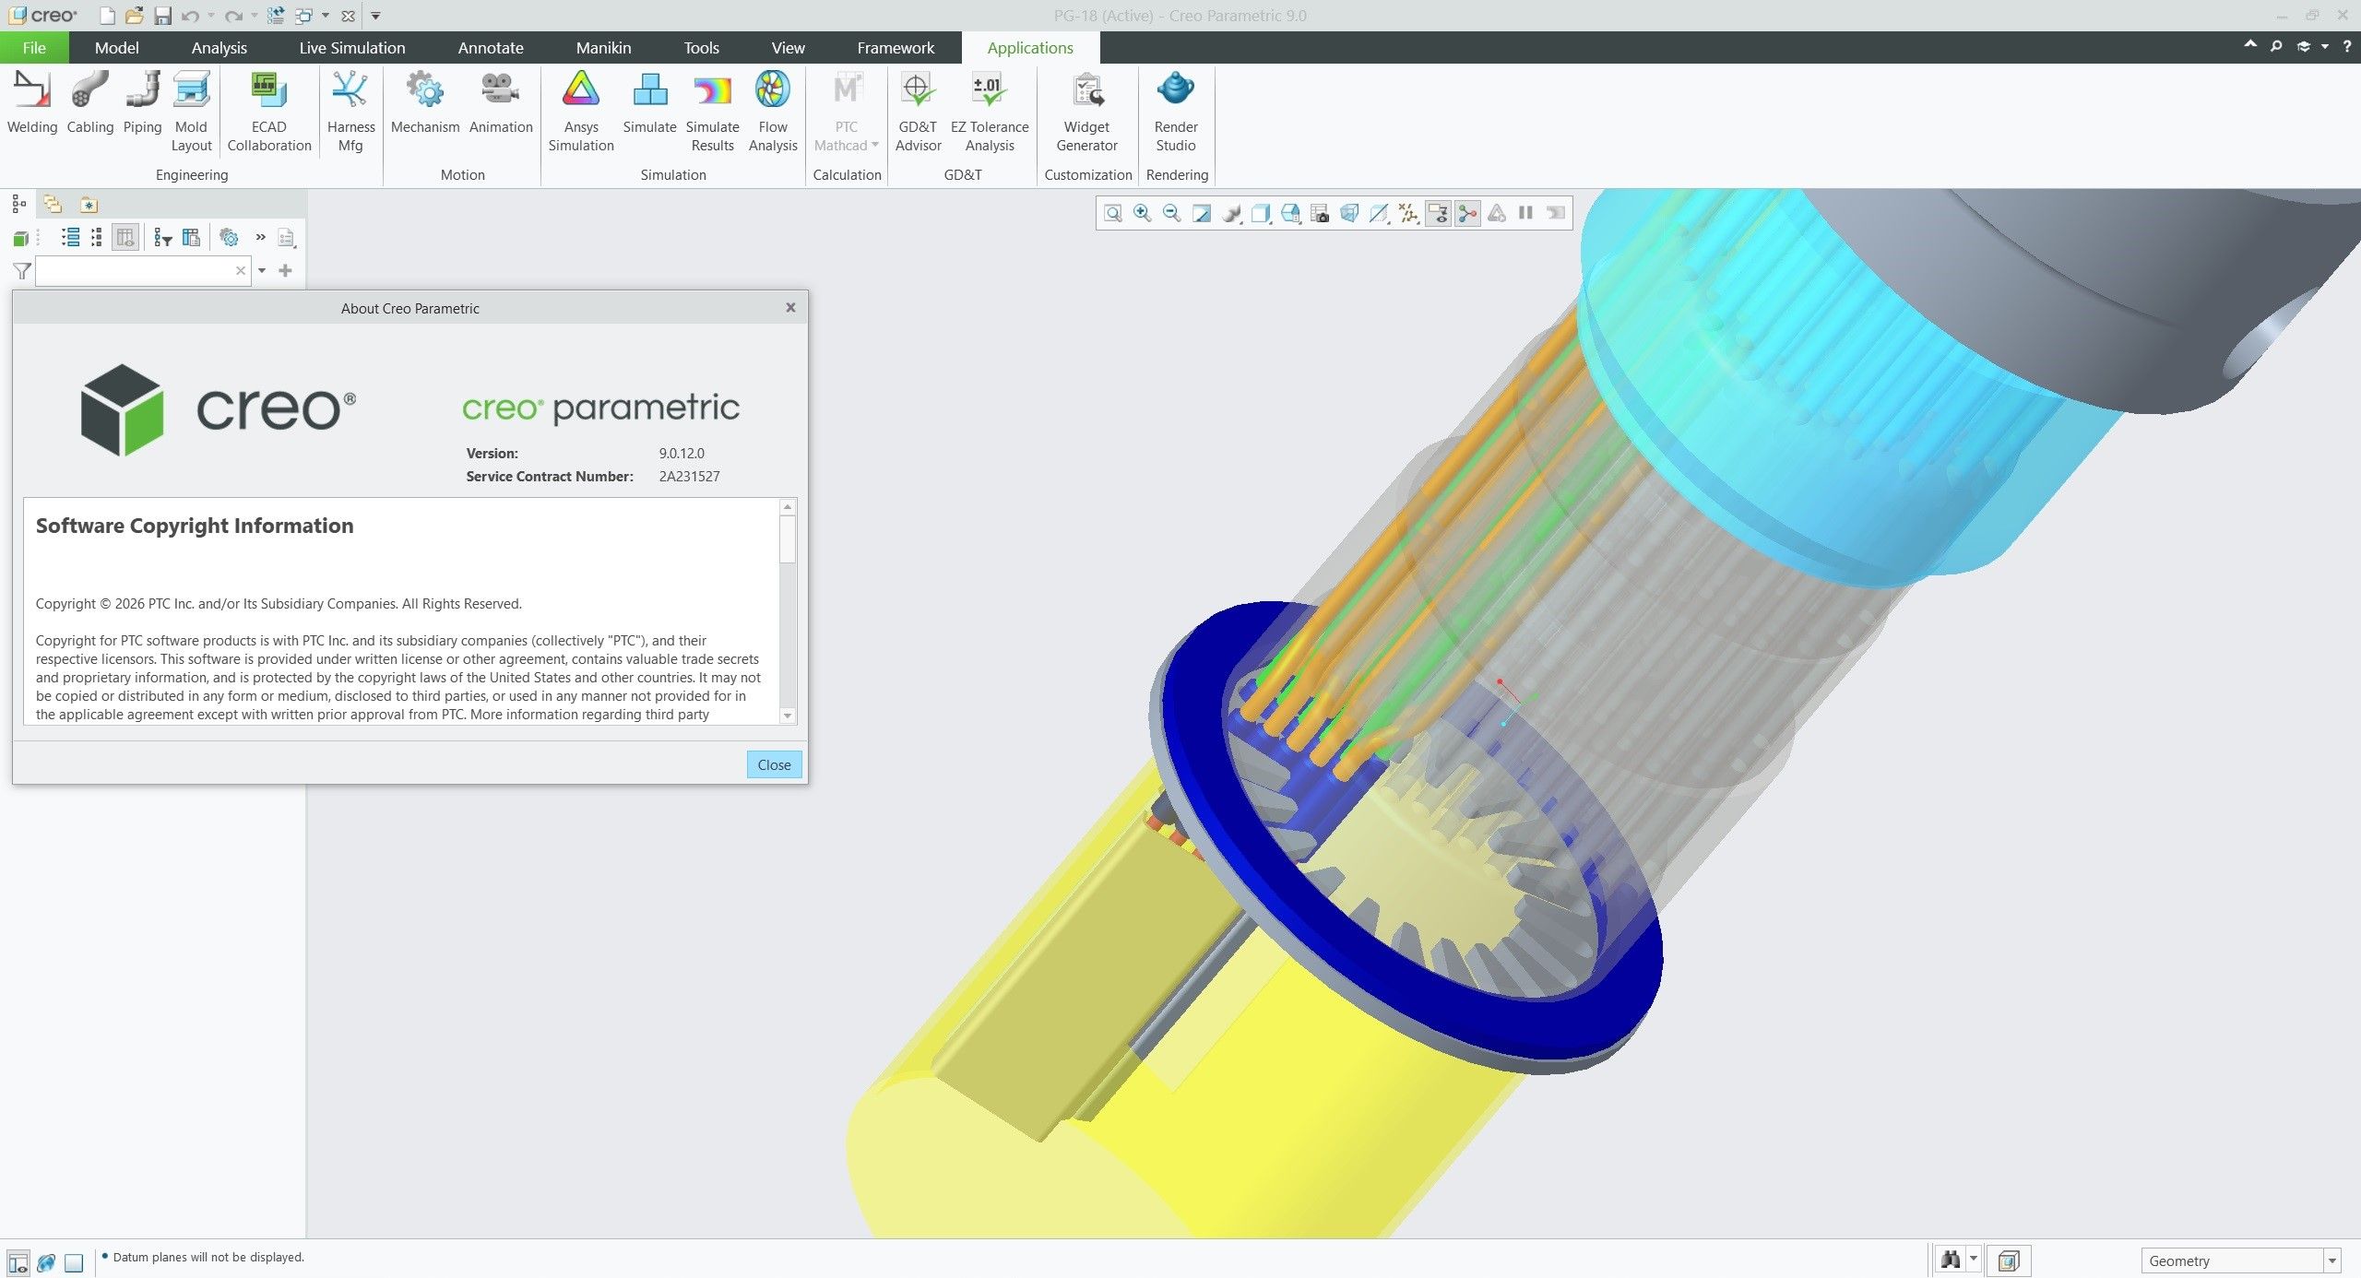Toggle the Display Style button in graphics toolbar
Viewport: 2361px width, 1278px height.
pyautogui.click(x=1261, y=213)
